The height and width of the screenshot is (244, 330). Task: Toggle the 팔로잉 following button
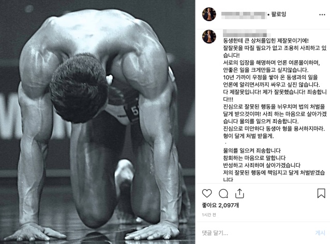click(279, 14)
